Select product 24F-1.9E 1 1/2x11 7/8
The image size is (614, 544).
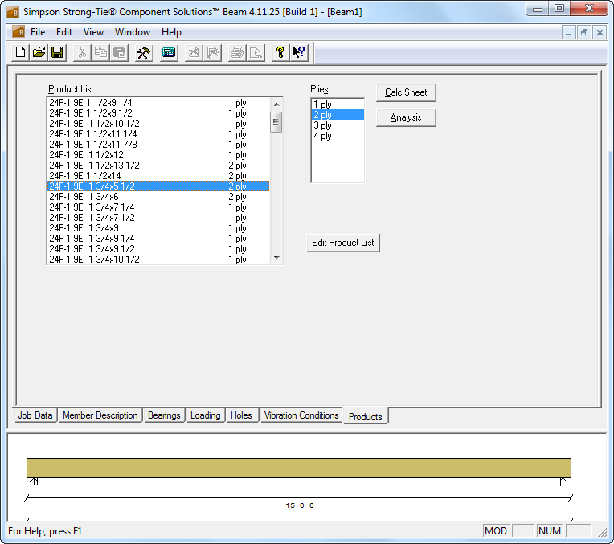[158, 145]
